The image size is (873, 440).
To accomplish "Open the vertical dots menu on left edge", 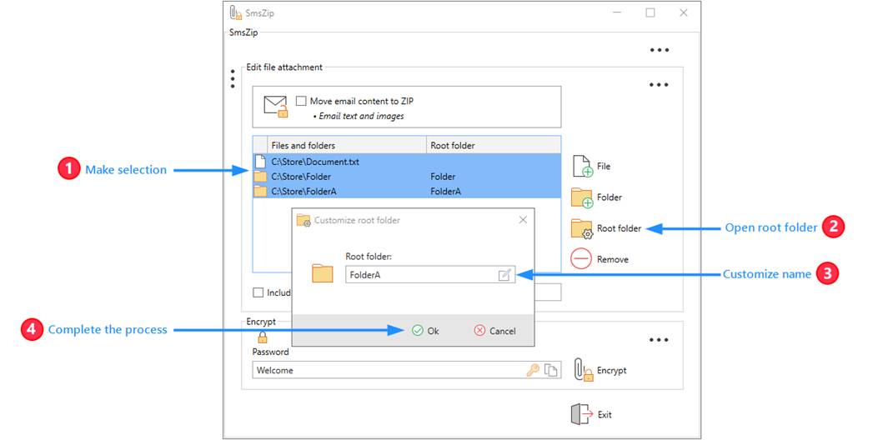I will tap(233, 78).
